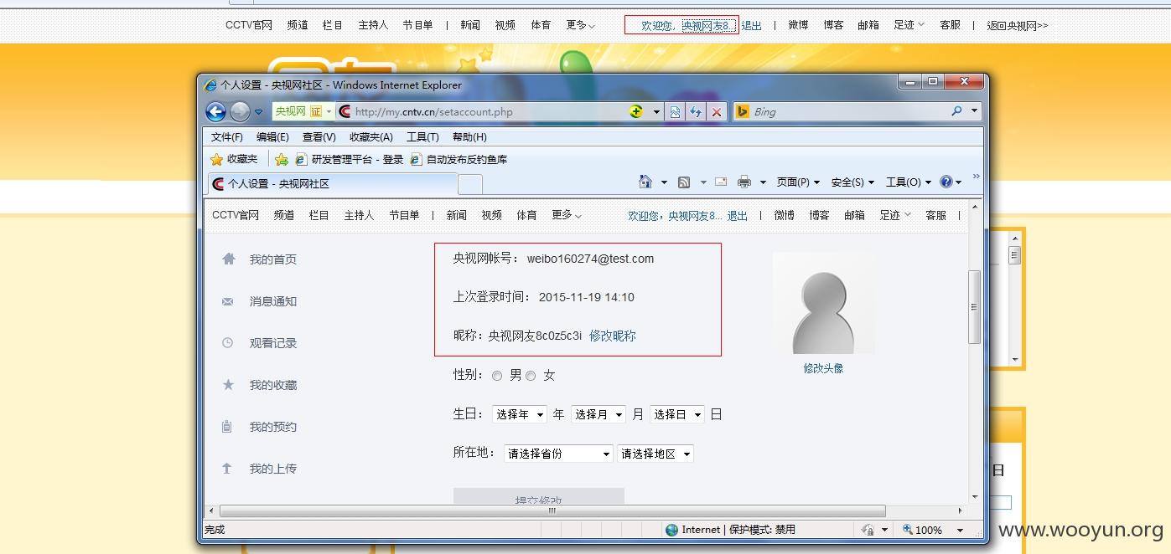This screenshot has height=554, width=1171.
Task: Open a new blank tab button
Action: [470, 184]
